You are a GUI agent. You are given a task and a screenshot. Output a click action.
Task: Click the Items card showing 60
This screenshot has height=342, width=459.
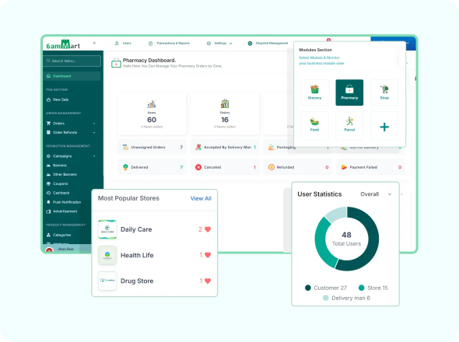coord(152,113)
